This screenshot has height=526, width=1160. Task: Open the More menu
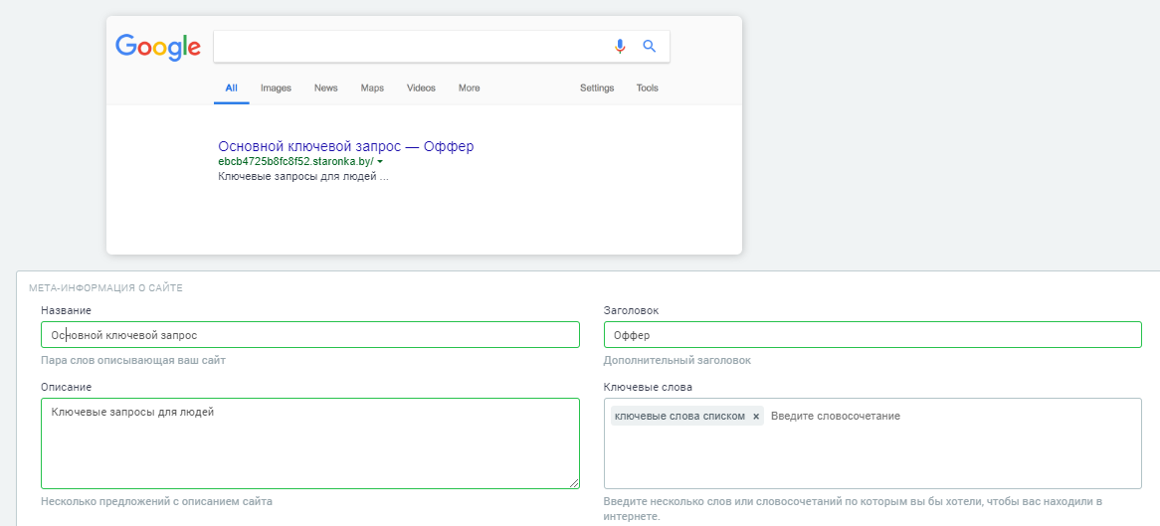(469, 88)
